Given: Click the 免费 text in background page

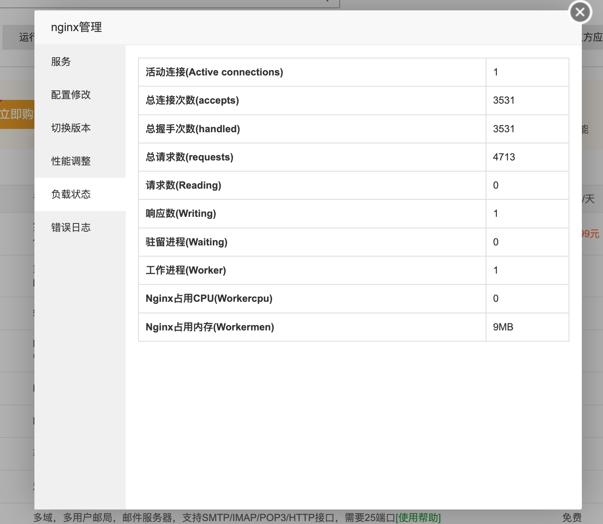Looking at the screenshot, I should click(572, 517).
